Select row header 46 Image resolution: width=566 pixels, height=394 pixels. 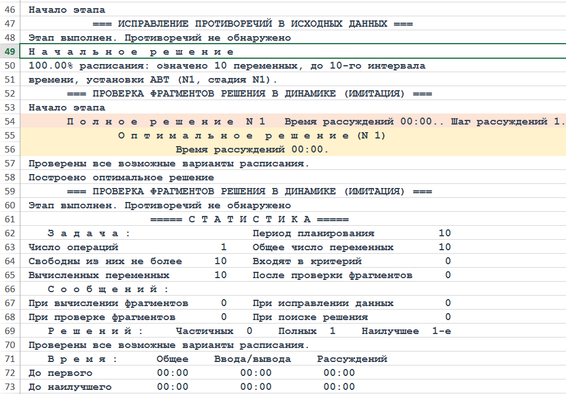click(x=10, y=10)
